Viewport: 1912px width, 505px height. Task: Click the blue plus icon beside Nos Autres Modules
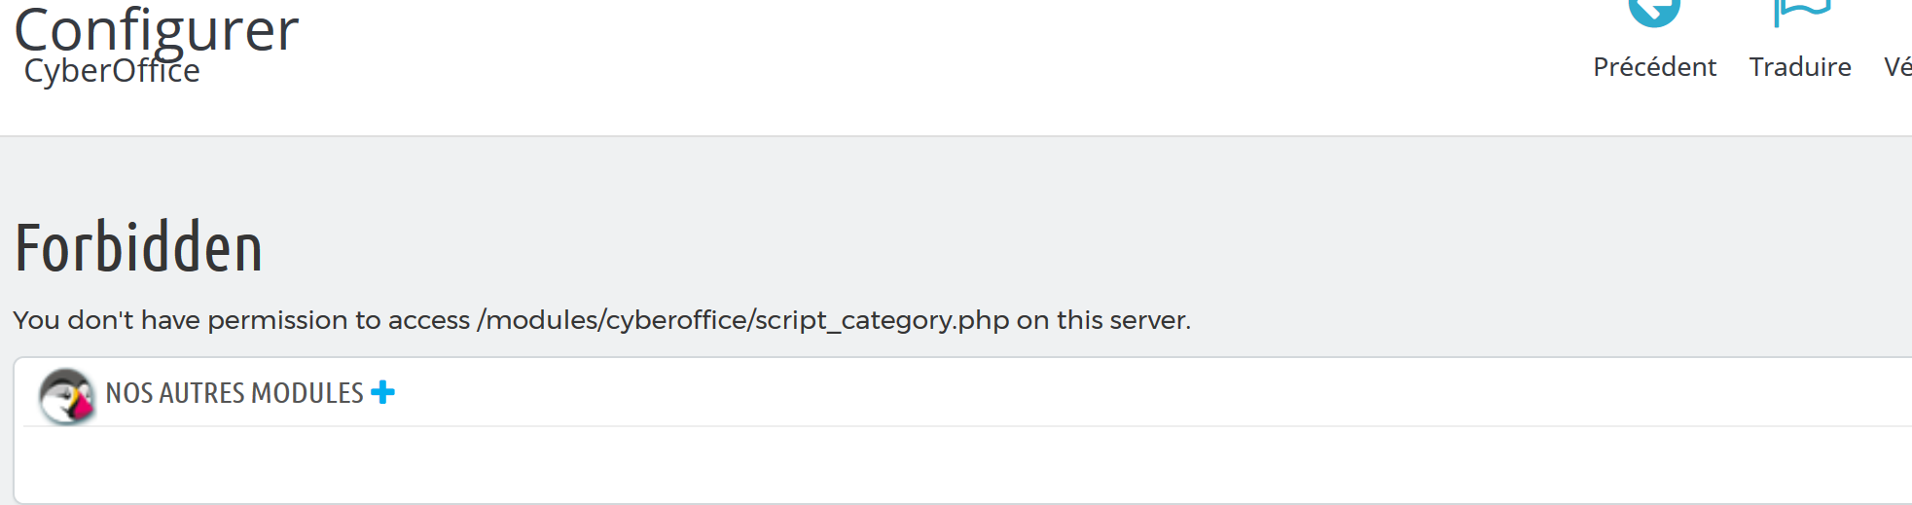pyautogui.click(x=382, y=392)
